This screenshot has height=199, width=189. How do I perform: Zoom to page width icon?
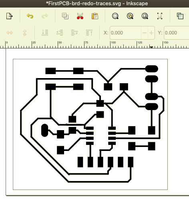(x=160, y=16)
